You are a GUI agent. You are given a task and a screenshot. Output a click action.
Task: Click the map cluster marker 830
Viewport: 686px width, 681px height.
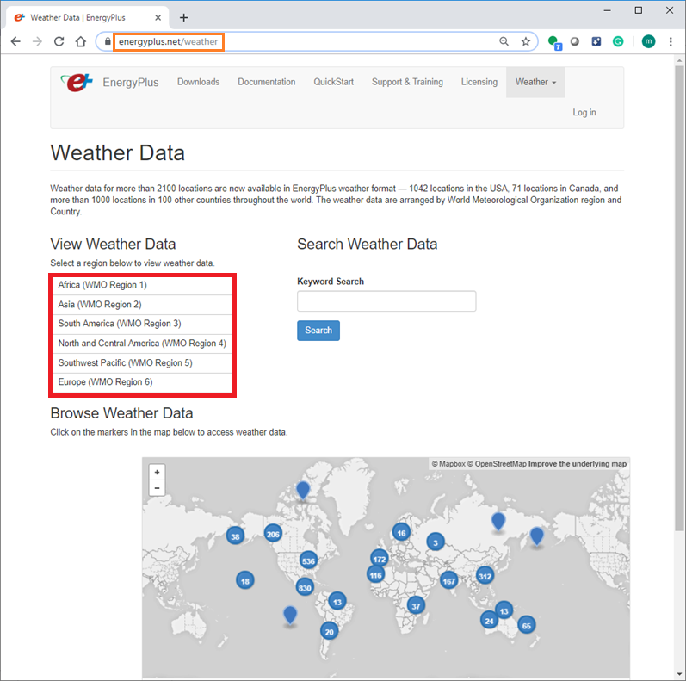[305, 588]
